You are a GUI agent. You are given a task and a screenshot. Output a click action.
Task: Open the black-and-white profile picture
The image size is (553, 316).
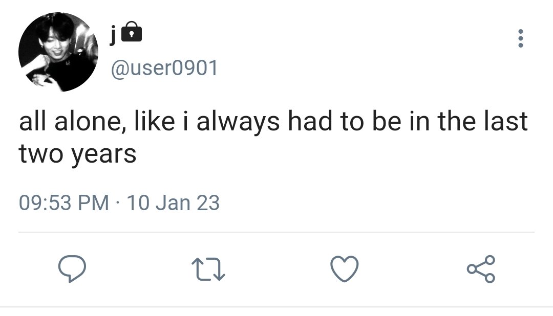[58, 52]
